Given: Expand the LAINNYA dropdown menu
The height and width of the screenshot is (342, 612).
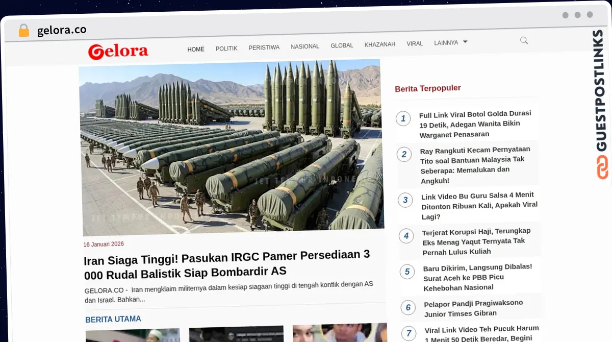Looking at the screenshot, I should click(446, 43).
